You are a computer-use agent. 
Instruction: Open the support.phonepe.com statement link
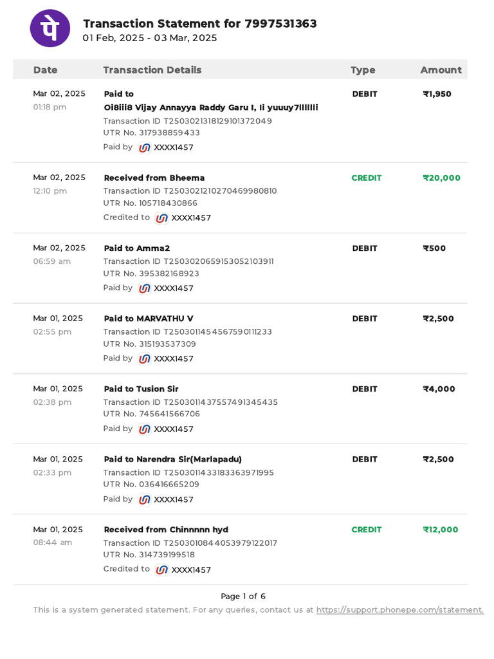tap(399, 609)
